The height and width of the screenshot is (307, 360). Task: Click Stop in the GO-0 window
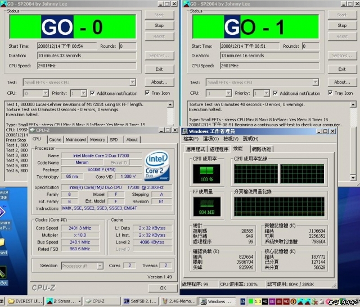point(159,25)
